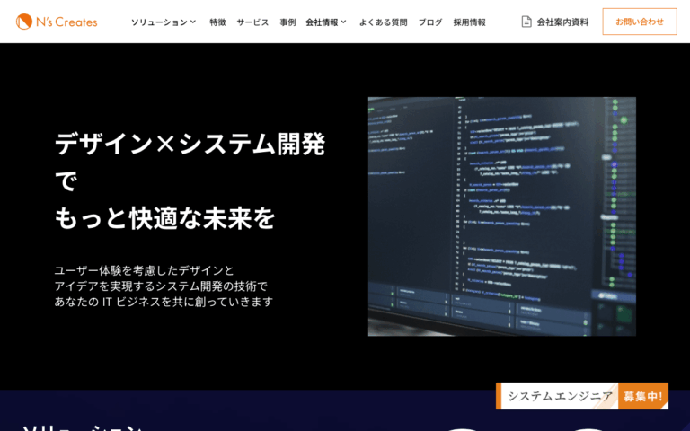Open the 特徴 menu item
The image size is (690, 431).
tap(217, 22)
